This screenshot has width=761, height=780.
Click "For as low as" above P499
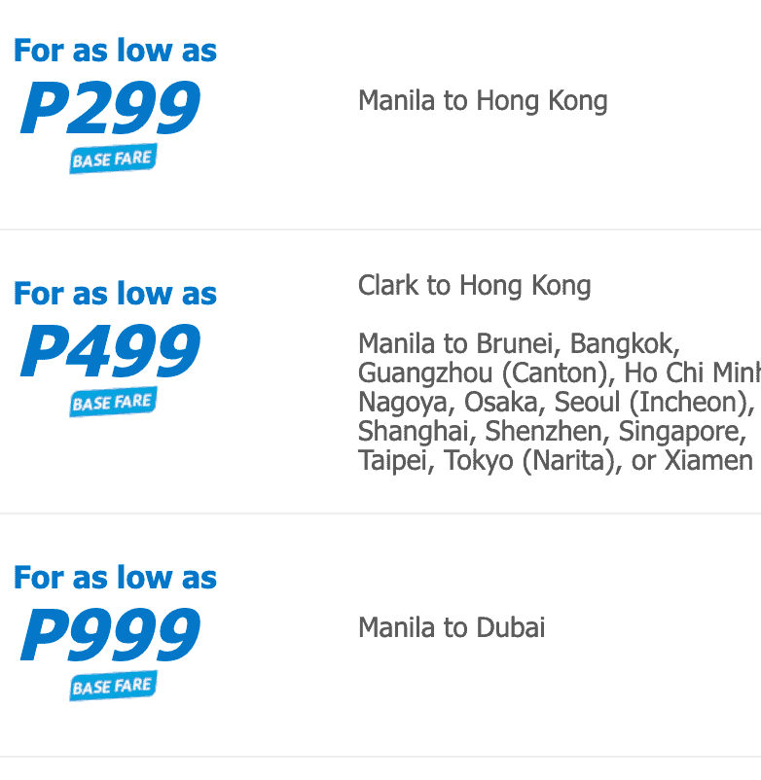pyautogui.click(x=115, y=294)
